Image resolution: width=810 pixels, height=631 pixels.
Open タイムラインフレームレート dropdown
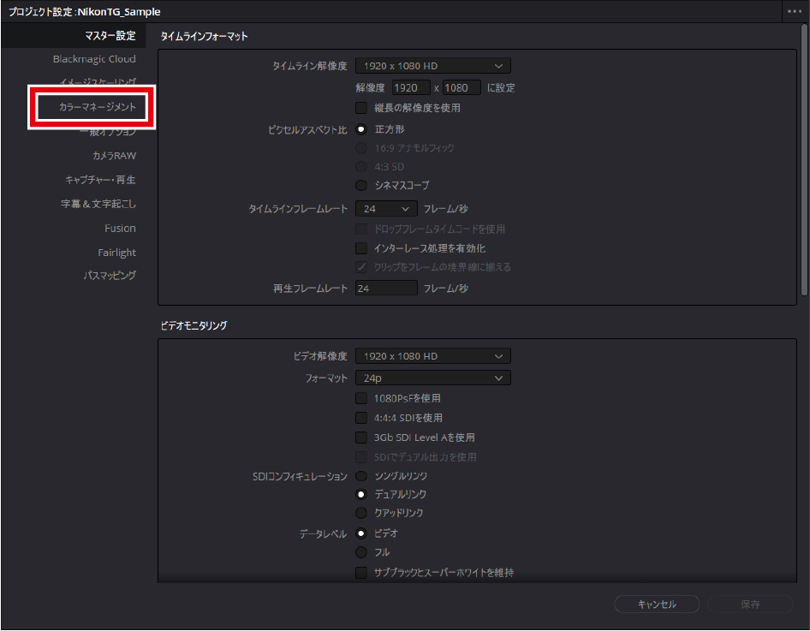386,208
